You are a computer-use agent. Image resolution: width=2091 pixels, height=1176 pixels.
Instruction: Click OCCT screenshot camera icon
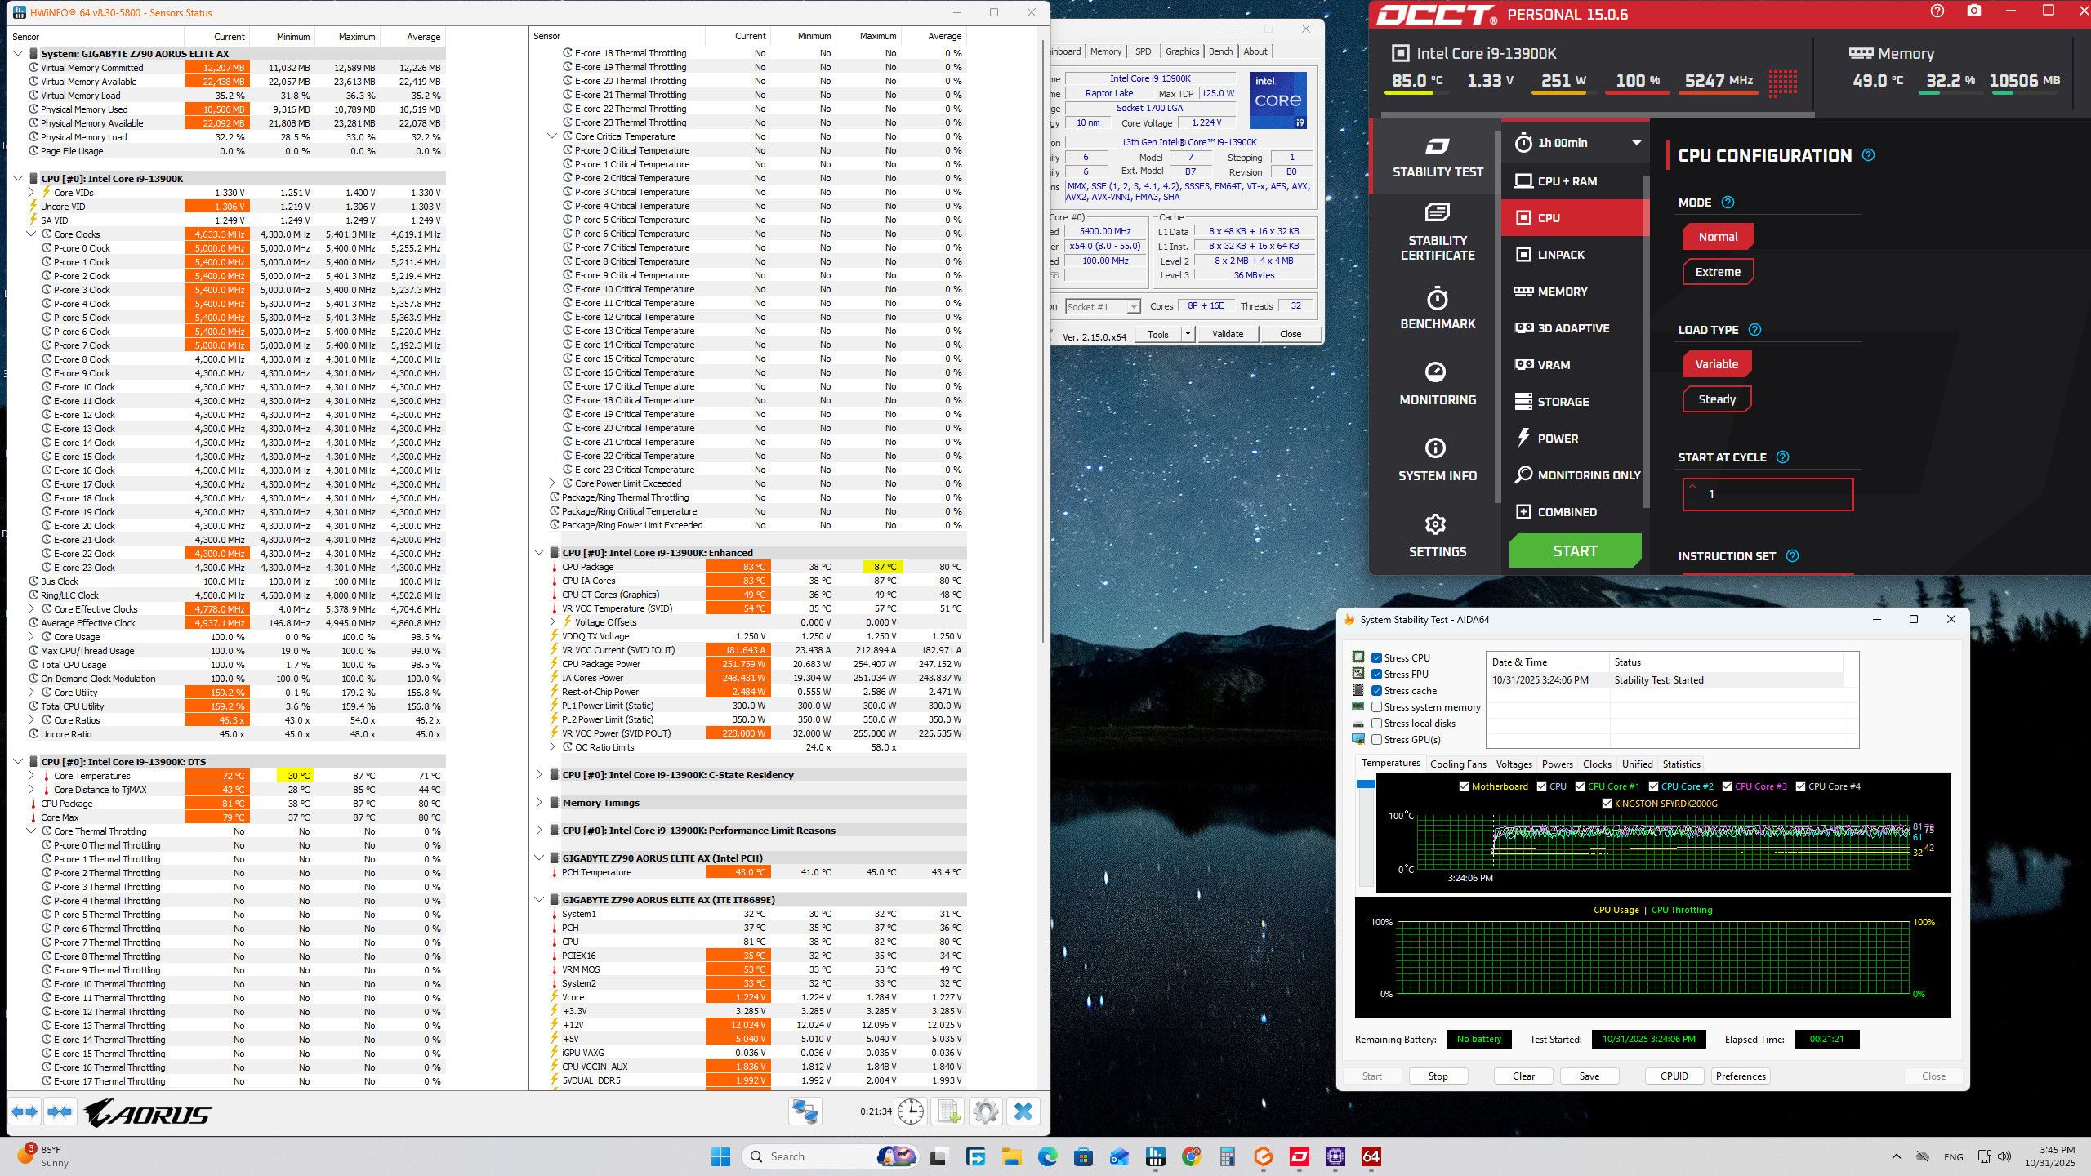point(1973,11)
